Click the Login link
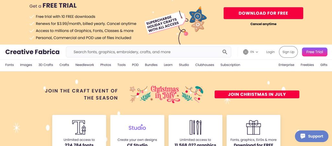This screenshot has height=146, width=332. pos(270,52)
